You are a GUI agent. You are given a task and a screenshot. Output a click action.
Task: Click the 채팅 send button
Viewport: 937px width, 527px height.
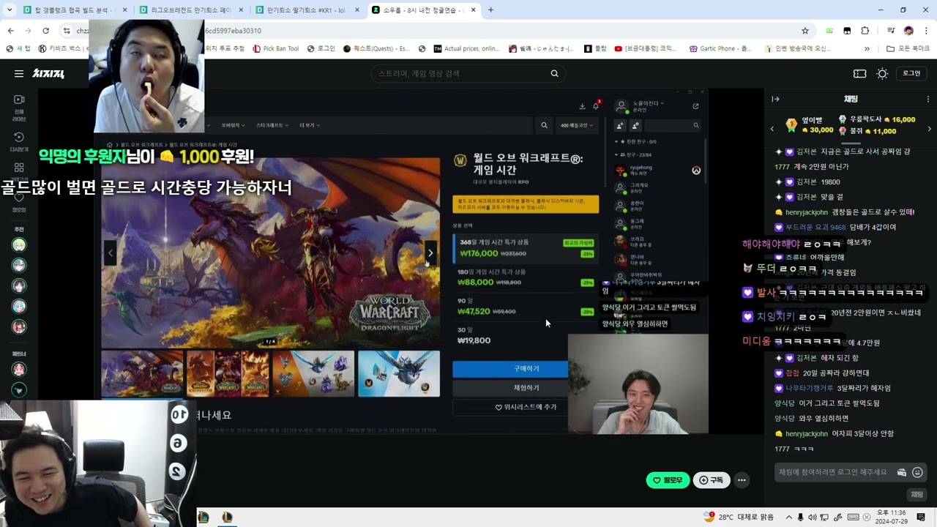[917, 495]
